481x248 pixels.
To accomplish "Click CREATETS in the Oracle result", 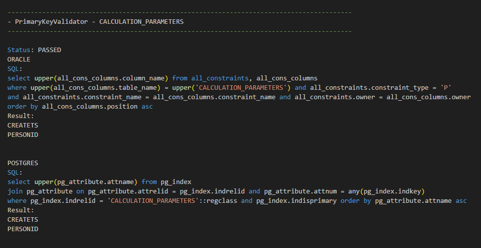I will point(22,125).
